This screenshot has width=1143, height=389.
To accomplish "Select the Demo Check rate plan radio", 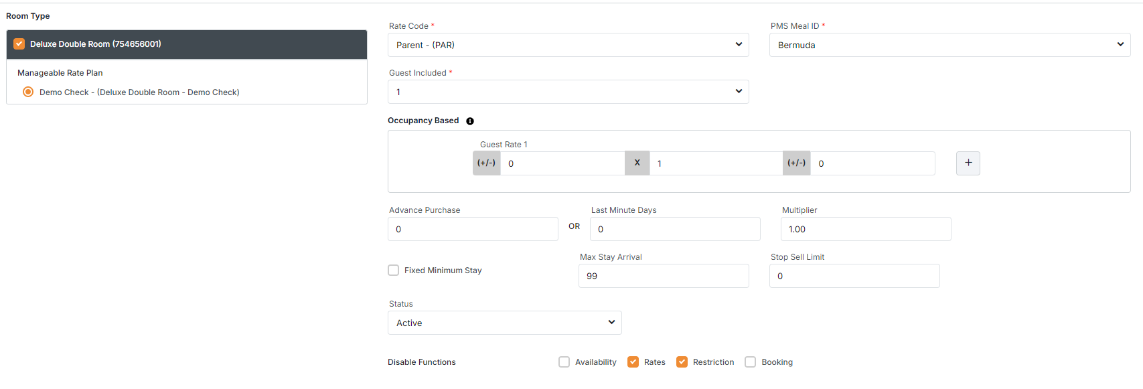I will (28, 92).
